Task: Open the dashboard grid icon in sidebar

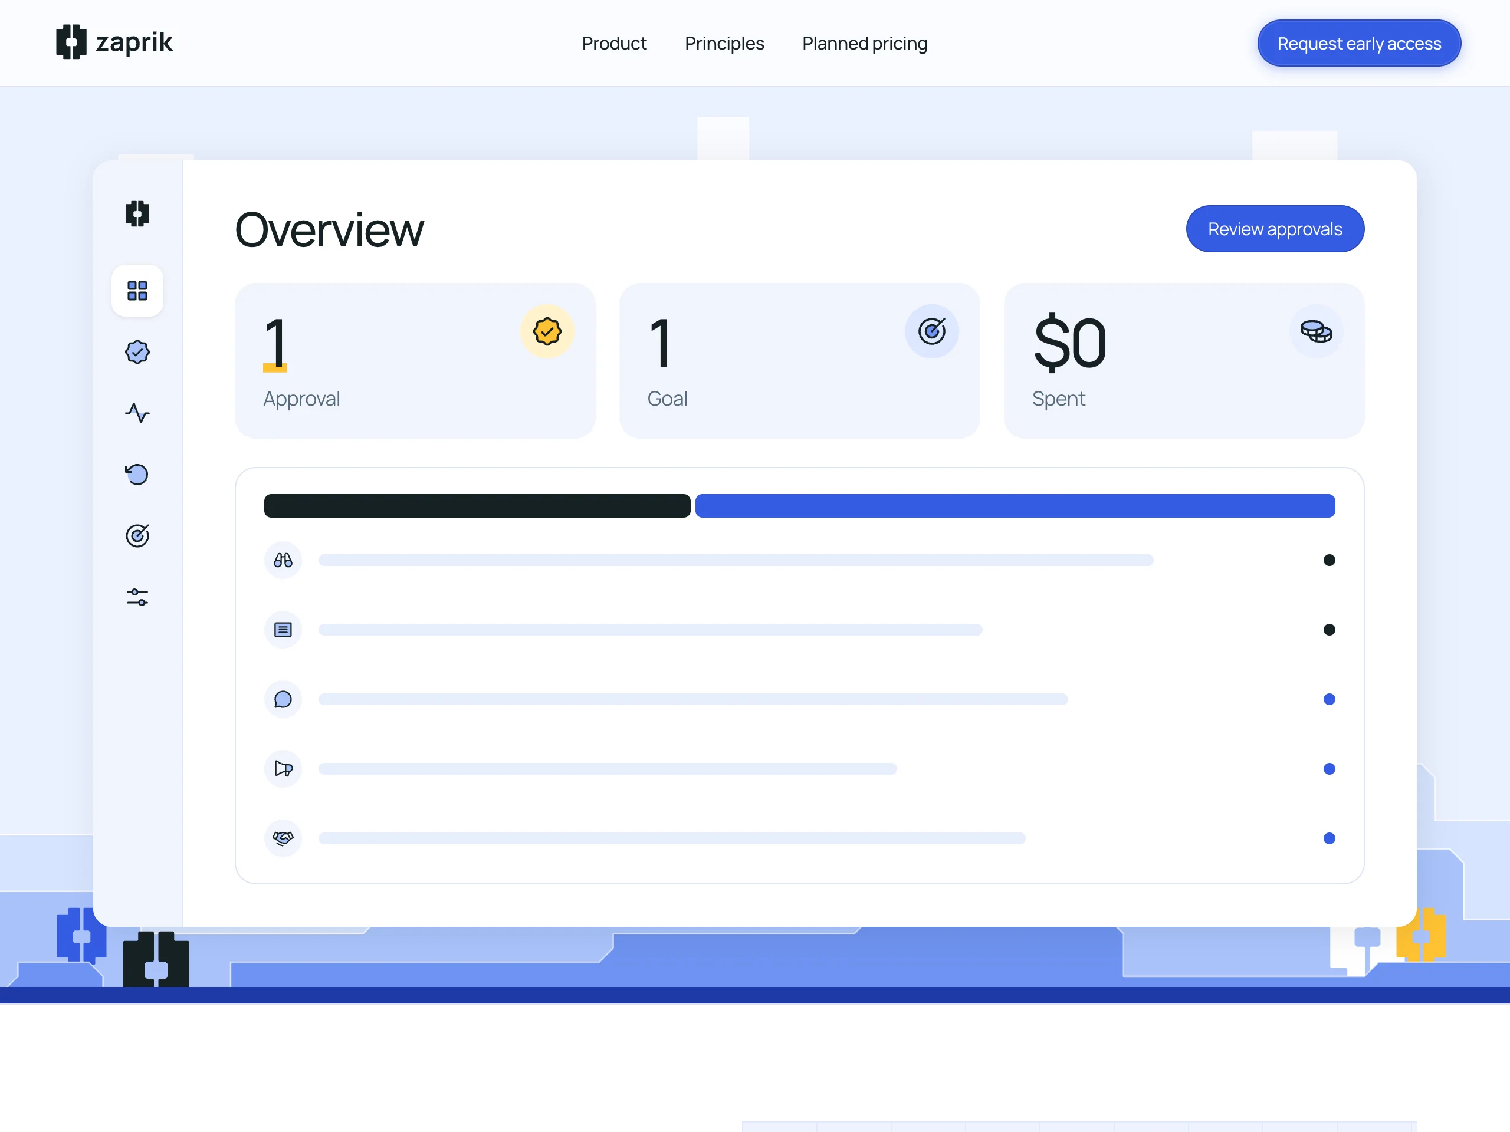Action: [x=137, y=291]
